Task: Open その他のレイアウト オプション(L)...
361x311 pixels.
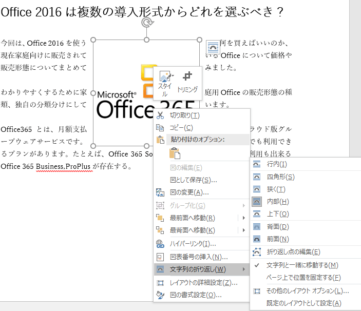Action: click(x=308, y=291)
